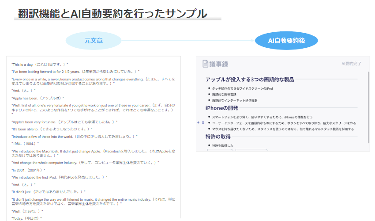Click the 元文章 pill label
Image resolution: width=375 pixels, height=221 pixels.
click(x=94, y=41)
